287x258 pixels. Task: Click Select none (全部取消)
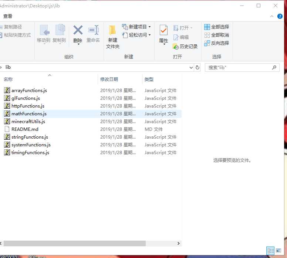216,35
